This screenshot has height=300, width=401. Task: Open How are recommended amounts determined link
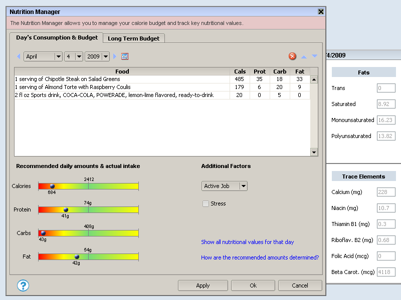[260, 257]
